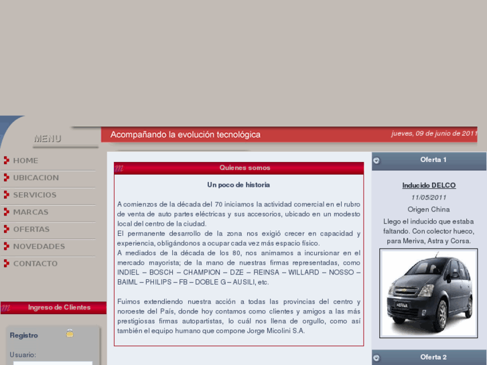487x365 pixels.
Task: Collapse the Oferta 2 panel arrow
Action: [x=376, y=358]
